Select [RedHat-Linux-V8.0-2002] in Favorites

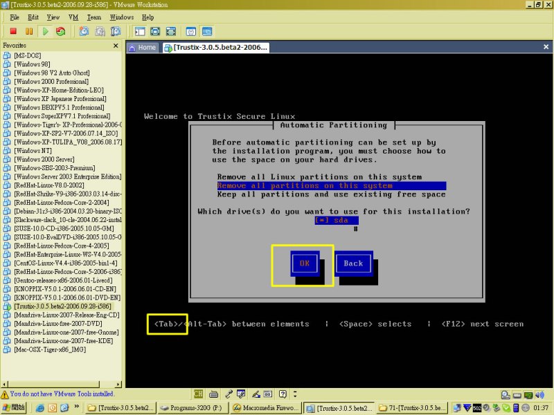tap(49, 185)
